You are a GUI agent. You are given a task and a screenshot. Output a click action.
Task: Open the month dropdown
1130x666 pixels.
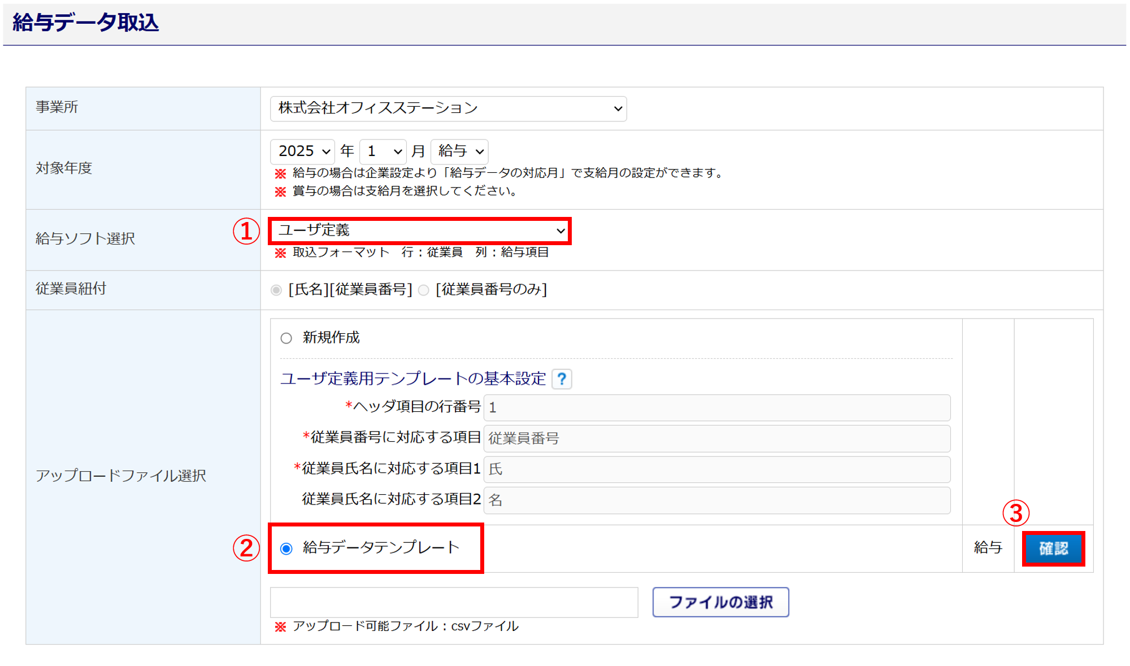[383, 151]
